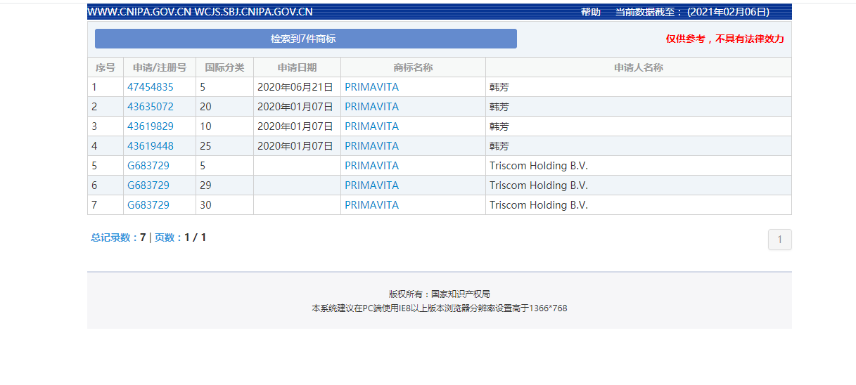The image size is (856, 385).
Task: Click the WWW.CNIPA.GOV.CN header text
Action: pos(139,12)
